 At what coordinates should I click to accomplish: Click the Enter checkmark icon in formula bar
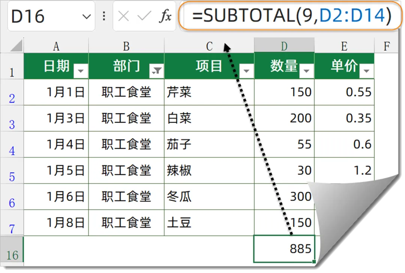click(144, 17)
